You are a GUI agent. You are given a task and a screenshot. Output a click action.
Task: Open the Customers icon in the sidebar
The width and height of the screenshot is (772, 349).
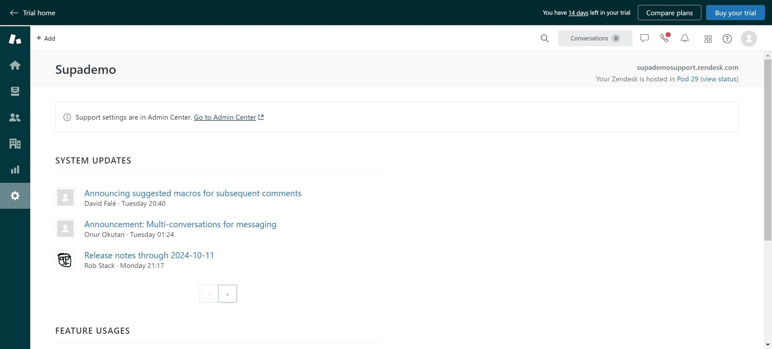[15, 117]
